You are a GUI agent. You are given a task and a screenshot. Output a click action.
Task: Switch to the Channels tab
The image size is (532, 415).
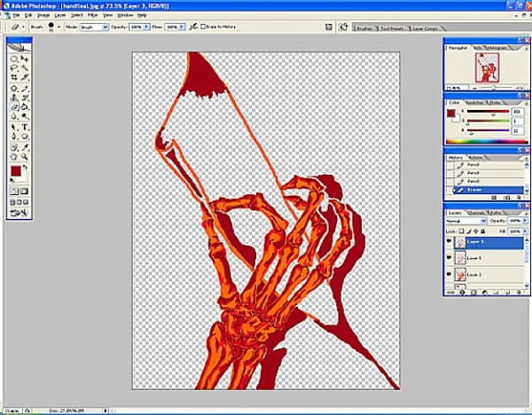[x=475, y=213]
